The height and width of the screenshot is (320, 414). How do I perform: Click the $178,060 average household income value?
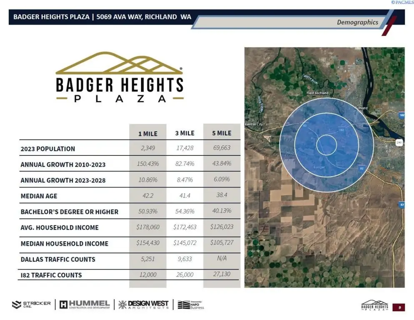148,227
